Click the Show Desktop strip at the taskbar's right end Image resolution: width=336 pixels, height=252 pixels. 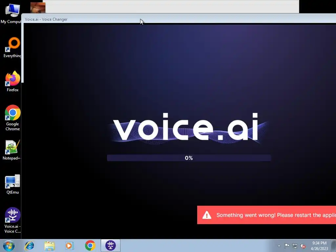point(334,245)
